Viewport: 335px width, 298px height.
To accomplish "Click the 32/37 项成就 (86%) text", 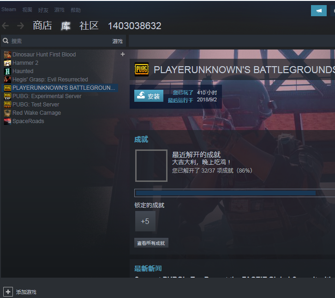I will (227, 171).
